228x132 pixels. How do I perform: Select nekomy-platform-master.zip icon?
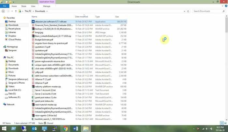point(33,87)
